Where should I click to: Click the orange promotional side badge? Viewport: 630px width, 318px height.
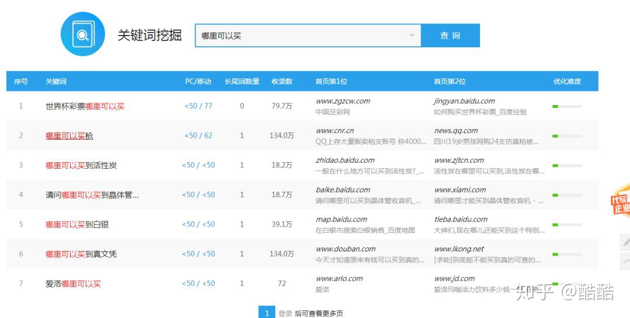[x=620, y=201]
